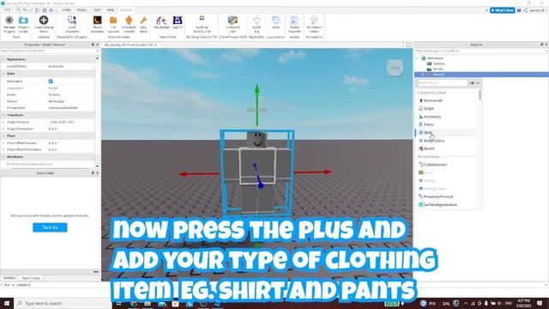Switch to the PLUGINS ribbon tab

[126, 10]
